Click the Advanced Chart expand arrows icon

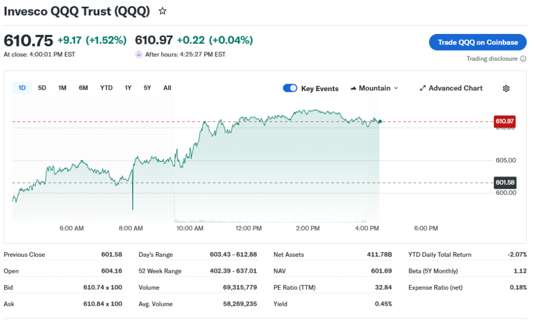click(423, 88)
